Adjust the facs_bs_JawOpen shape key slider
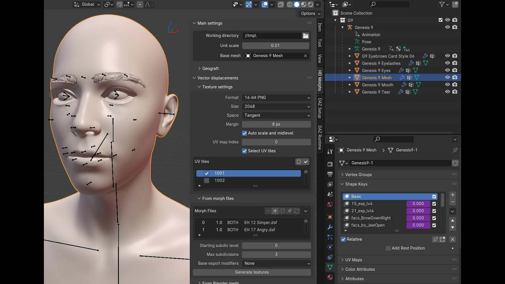 (418, 225)
